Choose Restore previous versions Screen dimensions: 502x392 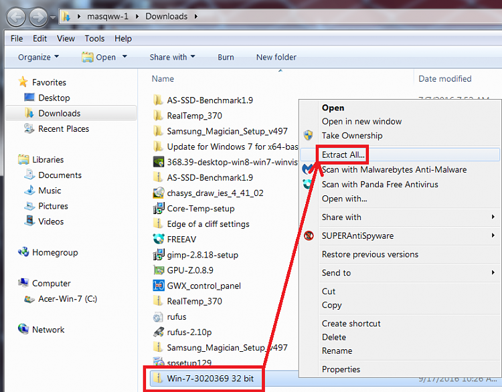pyautogui.click(x=369, y=254)
